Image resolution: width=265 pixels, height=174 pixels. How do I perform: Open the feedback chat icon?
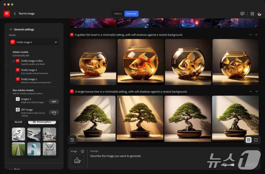click(x=242, y=14)
